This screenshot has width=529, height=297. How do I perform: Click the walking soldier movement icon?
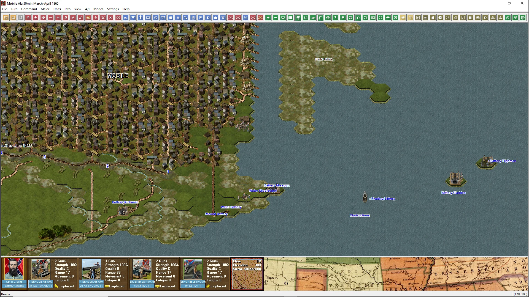click(96, 18)
